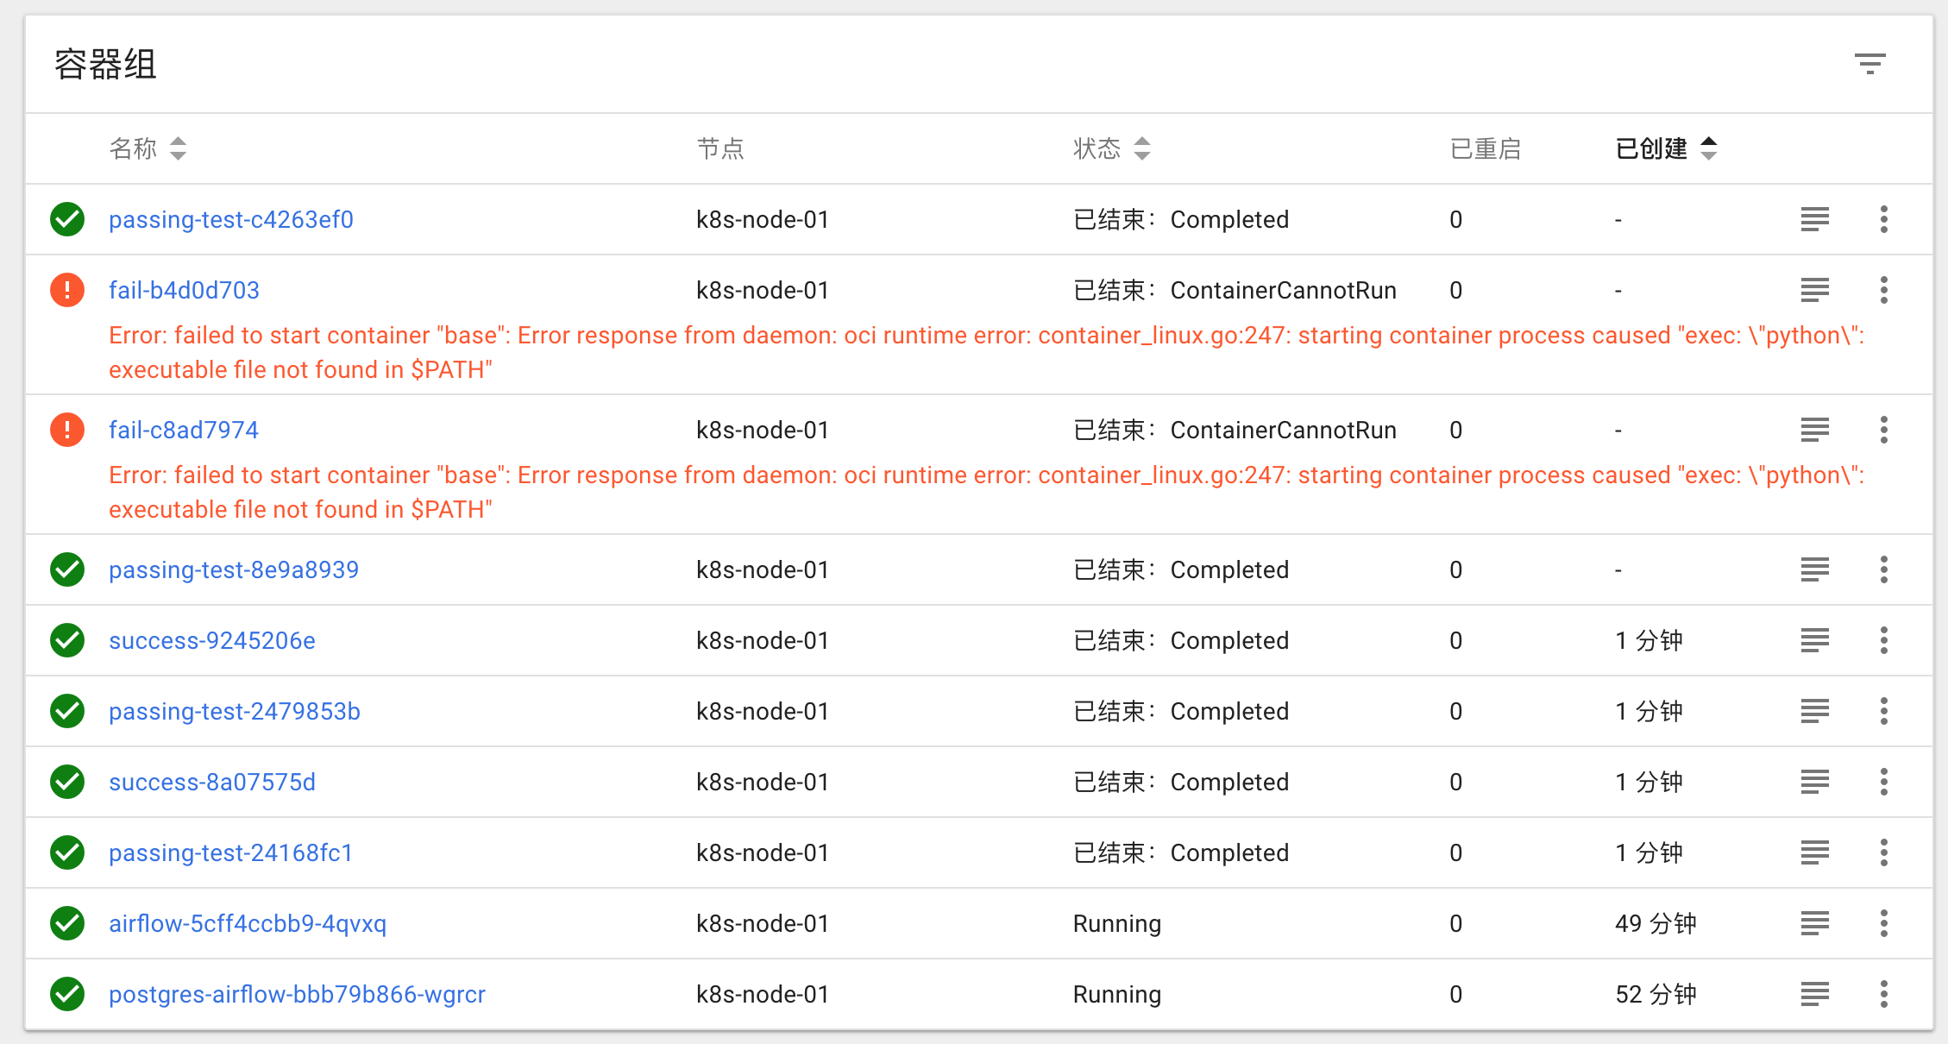View logs for passing-test-c4263ef0 pod
This screenshot has height=1044, width=1948.
pos(1814,219)
